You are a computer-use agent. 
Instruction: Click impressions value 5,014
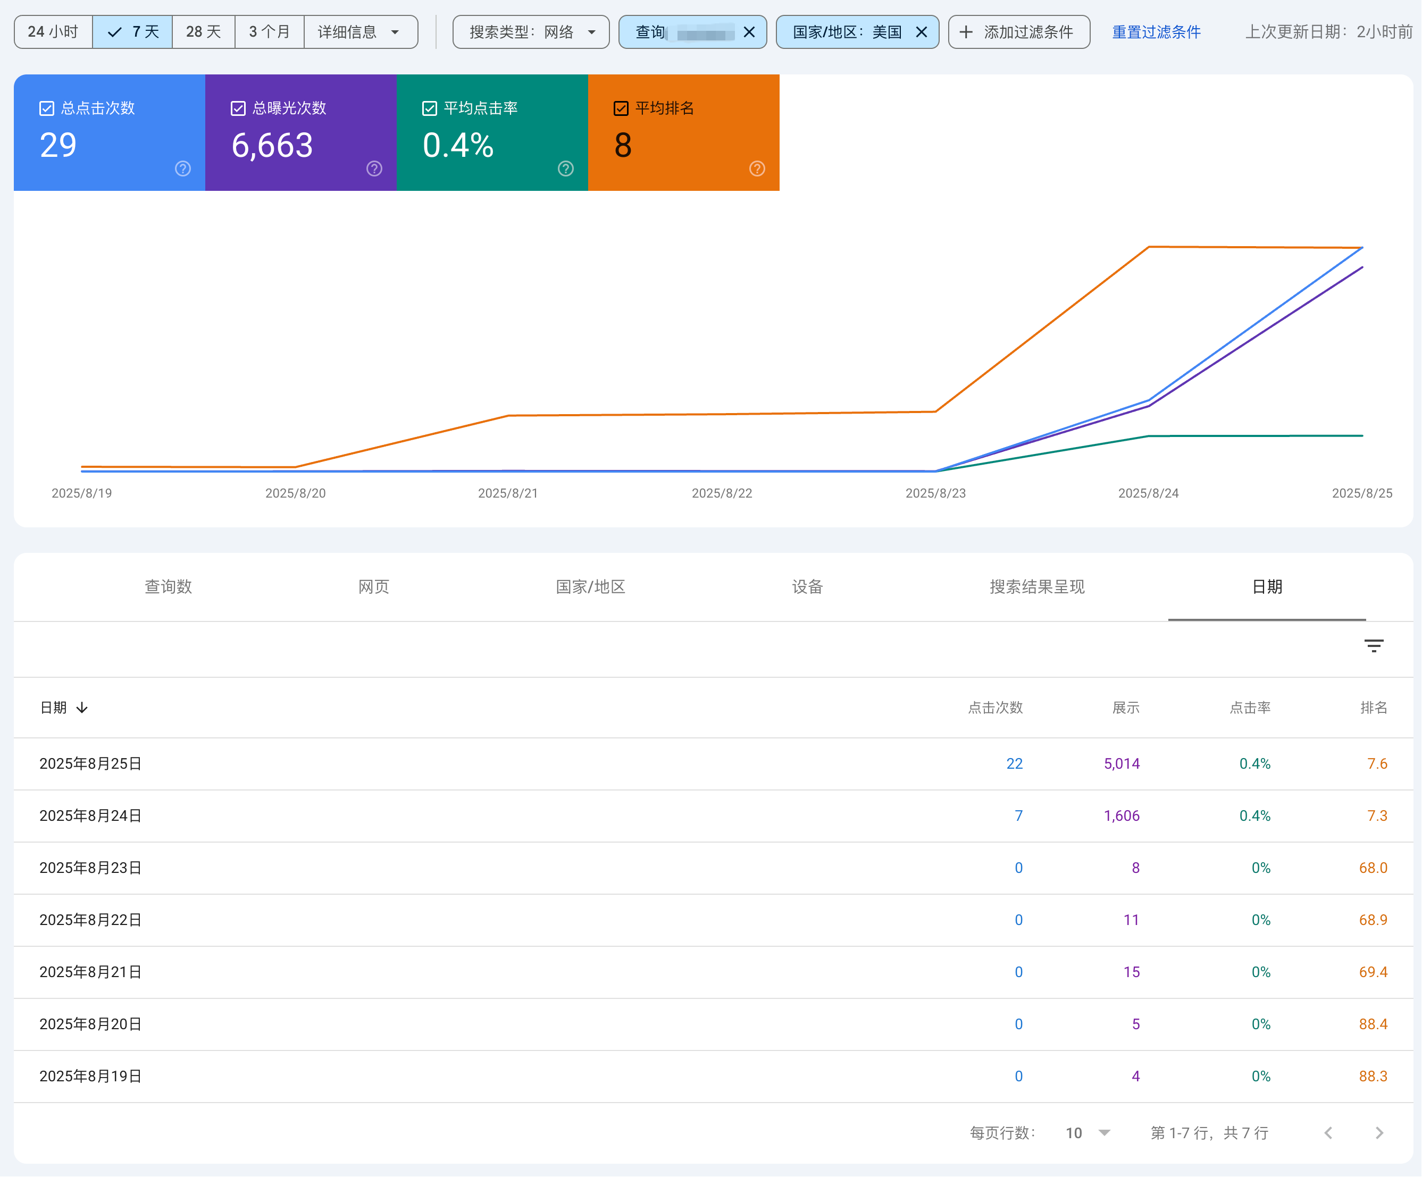coord(1122,764)
